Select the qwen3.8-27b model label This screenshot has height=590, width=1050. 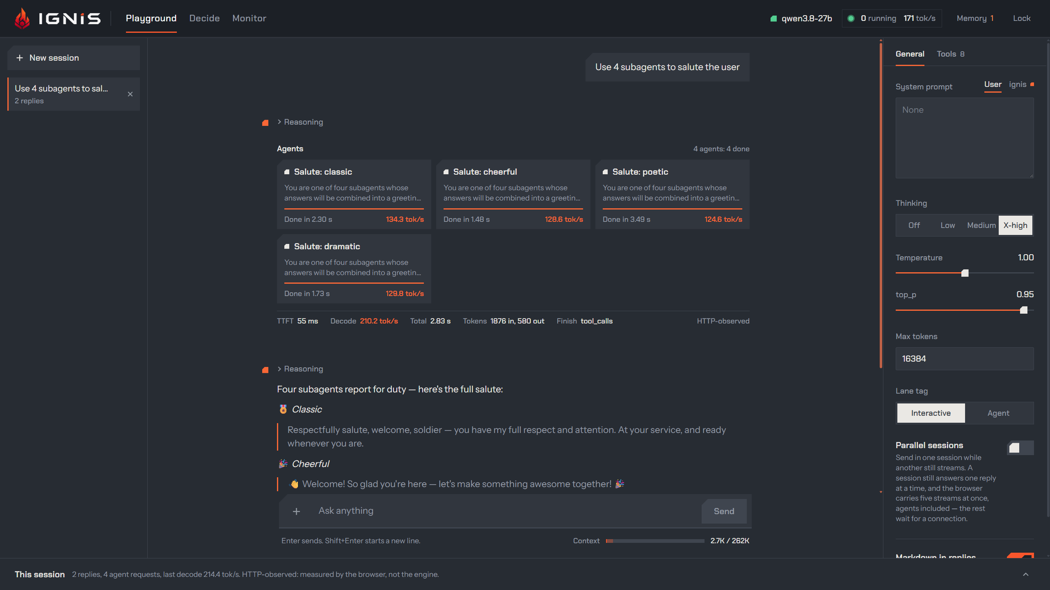[x=806, y=18]
